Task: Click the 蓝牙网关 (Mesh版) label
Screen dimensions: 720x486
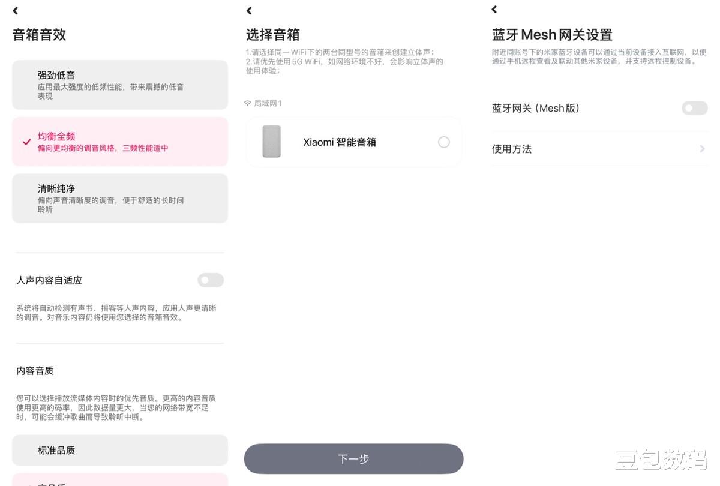Action: pyautogui.click(x=535, y=108)
